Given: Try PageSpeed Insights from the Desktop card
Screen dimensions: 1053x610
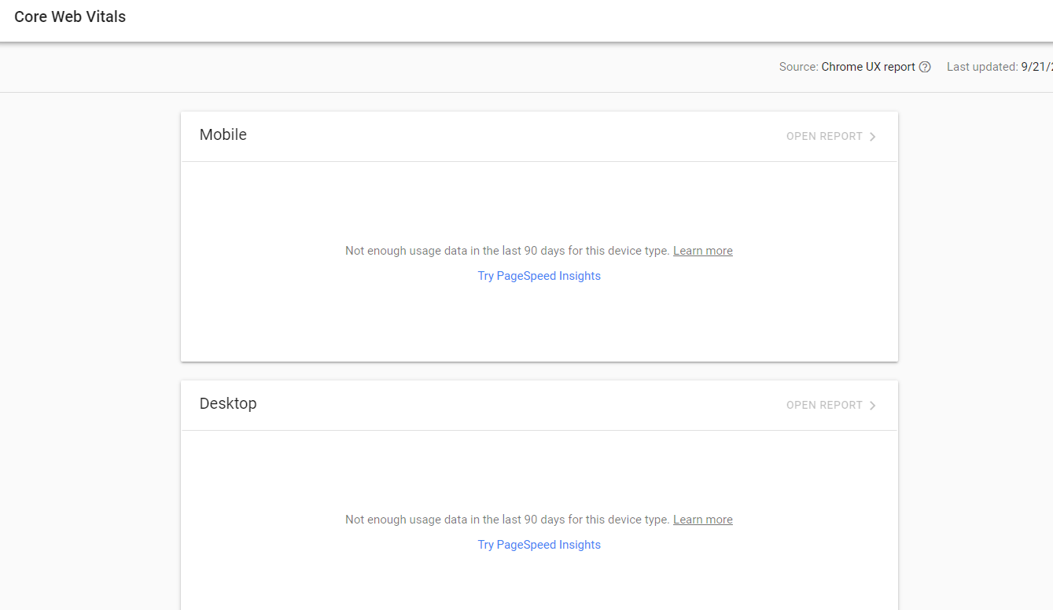Looking at the screenshot, I should (x=539, y=545).
